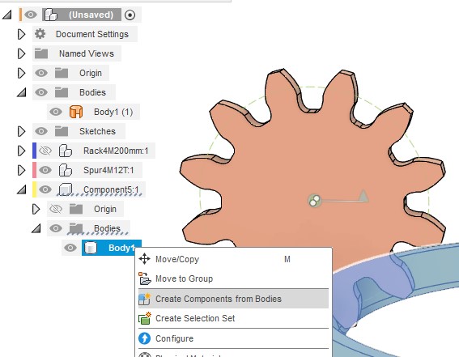Show the hidden Rack4M200mm:1 component

tap(45, 151)
